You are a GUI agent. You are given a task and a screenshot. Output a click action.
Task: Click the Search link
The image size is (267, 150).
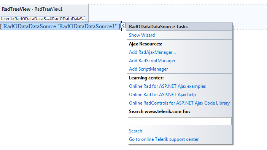[x=135, y=131]
